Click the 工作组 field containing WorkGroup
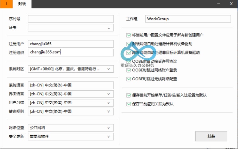 (188, 19)
